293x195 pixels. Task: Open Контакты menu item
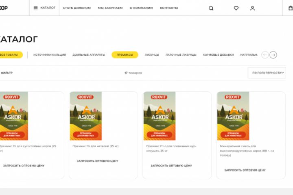169,8
